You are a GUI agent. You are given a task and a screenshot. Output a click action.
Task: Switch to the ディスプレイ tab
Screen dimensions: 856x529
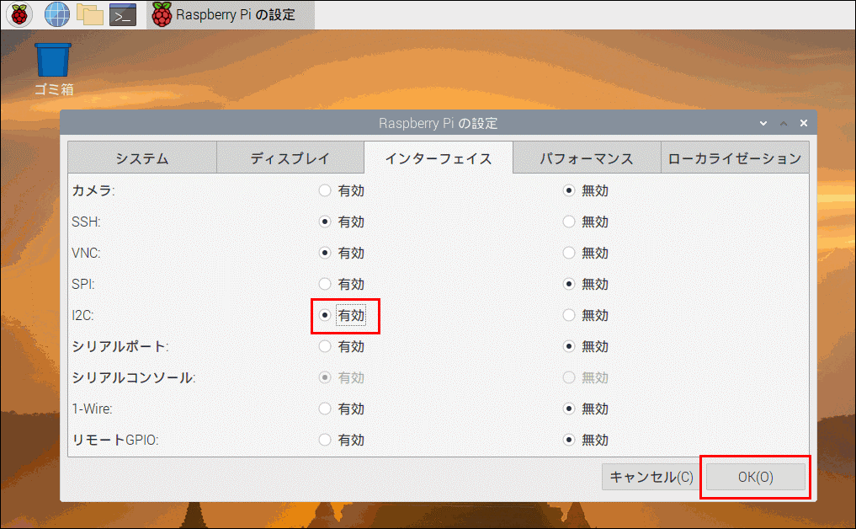pos(290,158)
